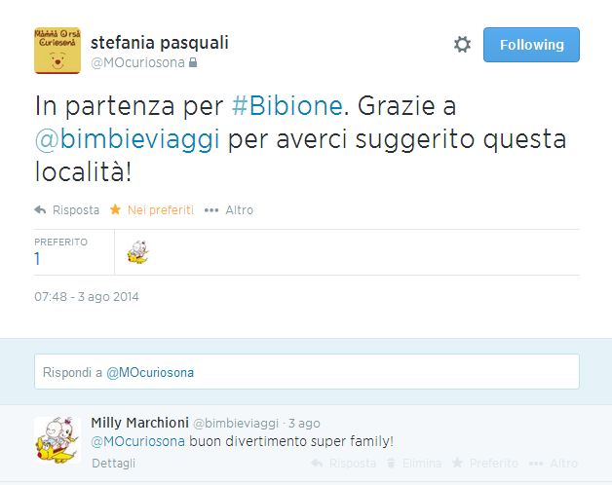Open the gear settings menu

pos(462,45)
